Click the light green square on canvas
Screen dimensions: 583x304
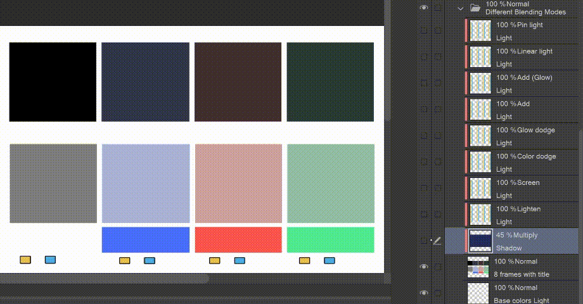point(331,184)
